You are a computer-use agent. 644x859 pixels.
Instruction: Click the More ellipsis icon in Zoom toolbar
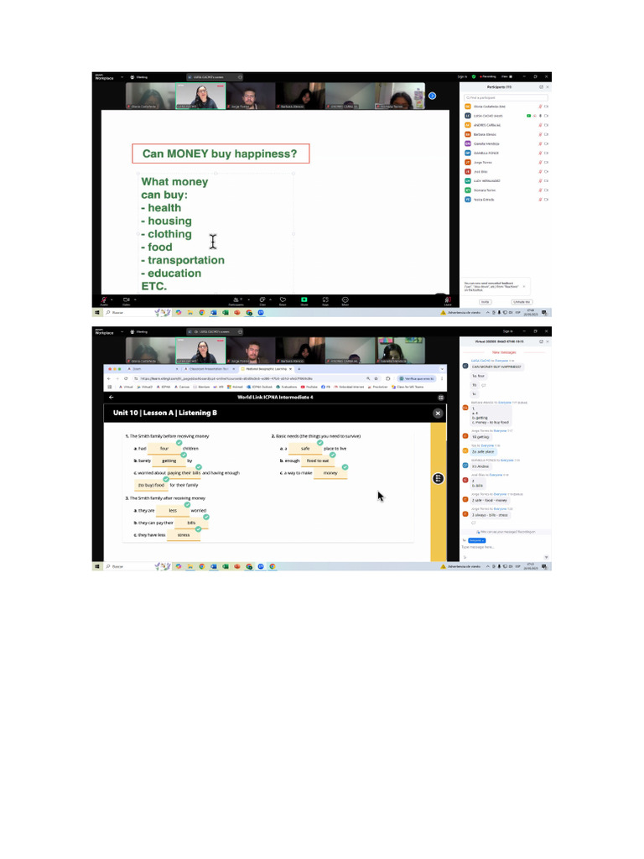point(345,299)
